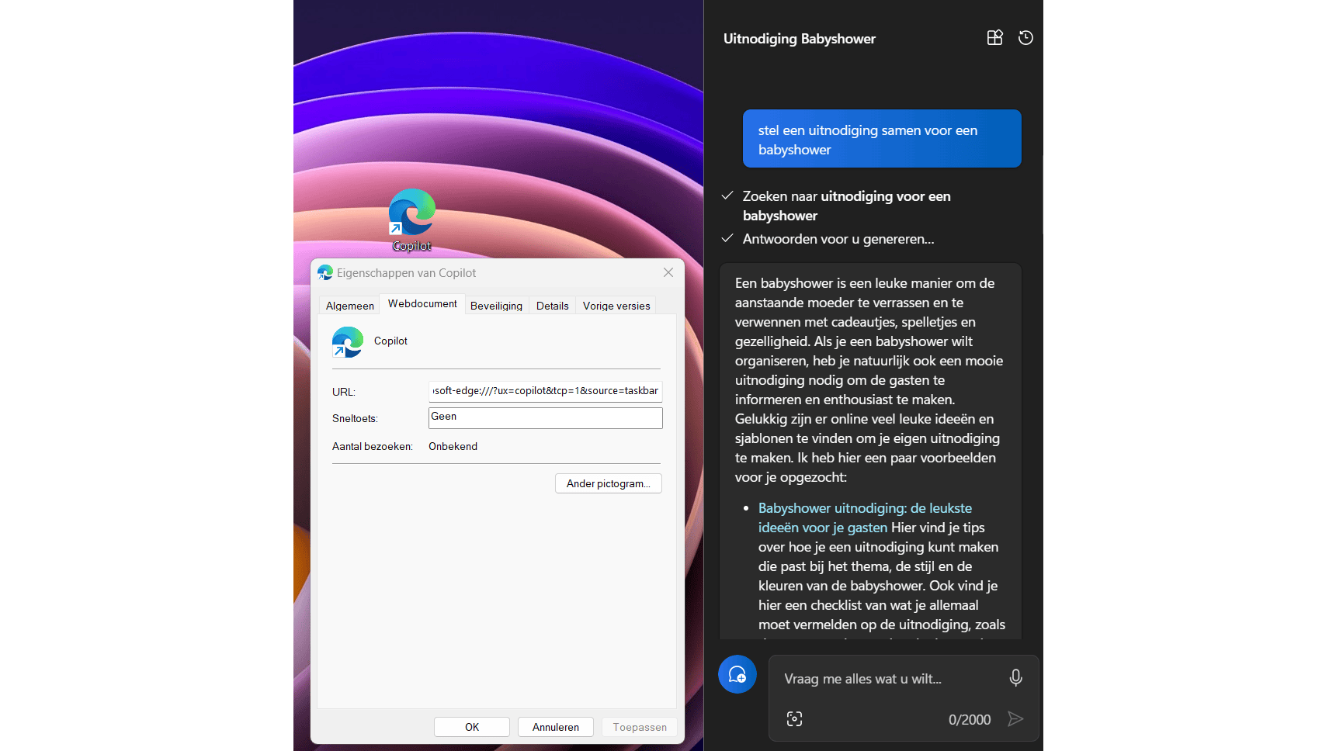
Task: Open the Vorige versies tab
Action: point(616,306)
